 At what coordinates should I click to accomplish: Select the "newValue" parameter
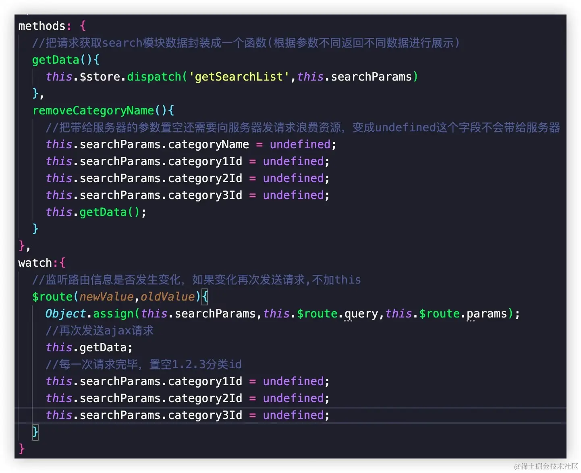tap(106, 297)
